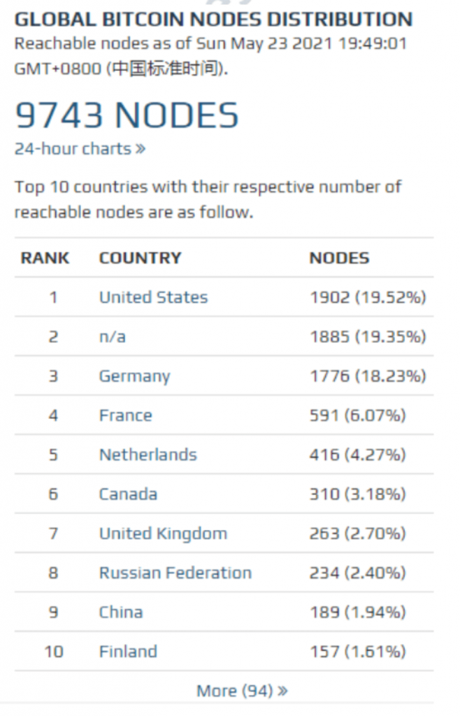Click the France country link
The width and height of the screenshot is (460, 716).
[x=125, y=415]
